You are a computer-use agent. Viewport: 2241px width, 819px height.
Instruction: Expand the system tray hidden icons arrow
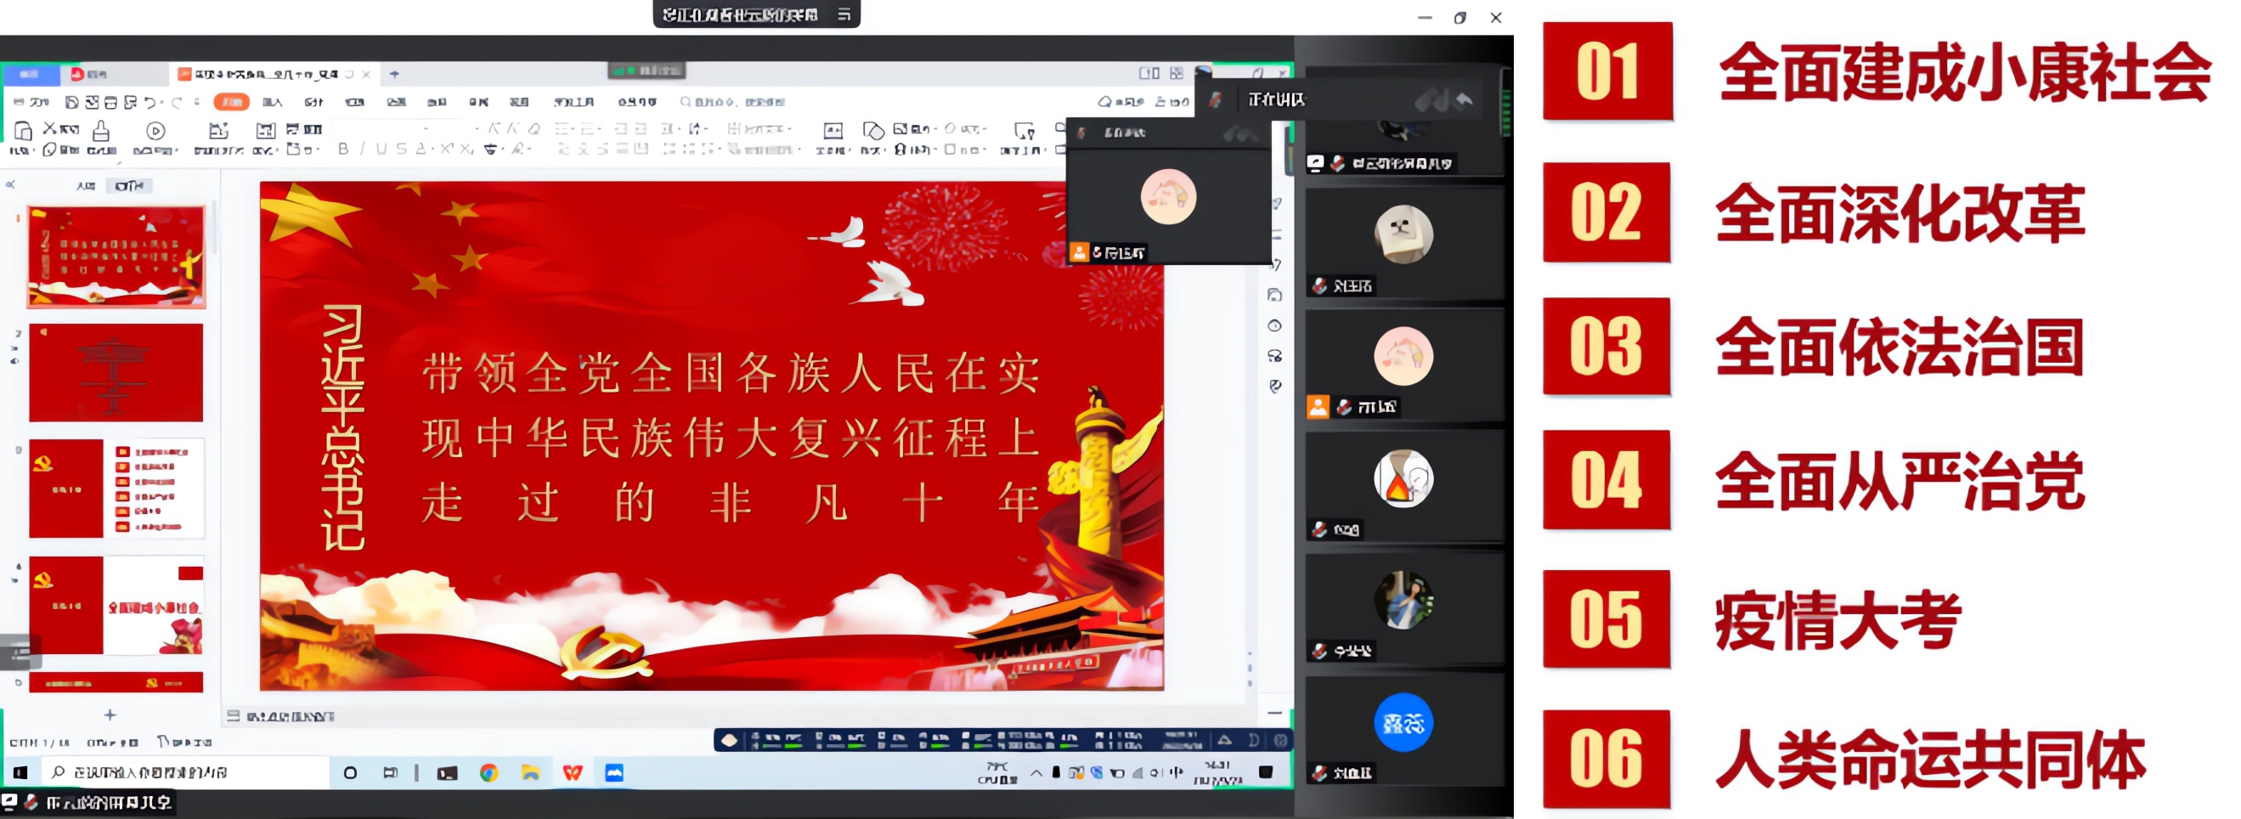point(1036,772)
